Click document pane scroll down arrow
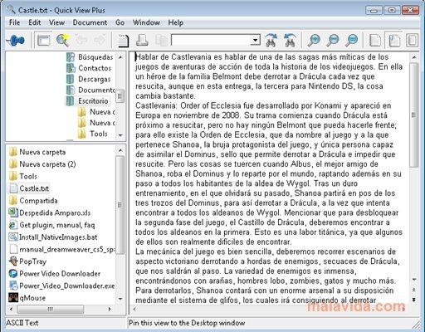The width and height of the screenshot is (425, 332). pos(414,280)
